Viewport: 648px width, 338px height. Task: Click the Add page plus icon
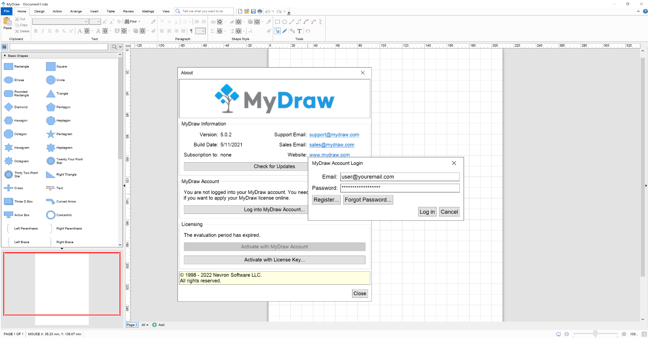pos(154,325)
